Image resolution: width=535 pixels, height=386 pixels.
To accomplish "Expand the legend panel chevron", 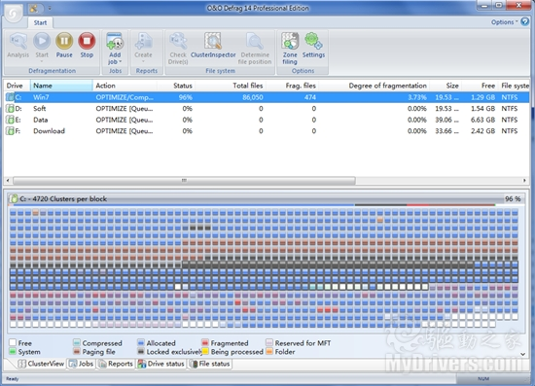I will click(523, 354).
